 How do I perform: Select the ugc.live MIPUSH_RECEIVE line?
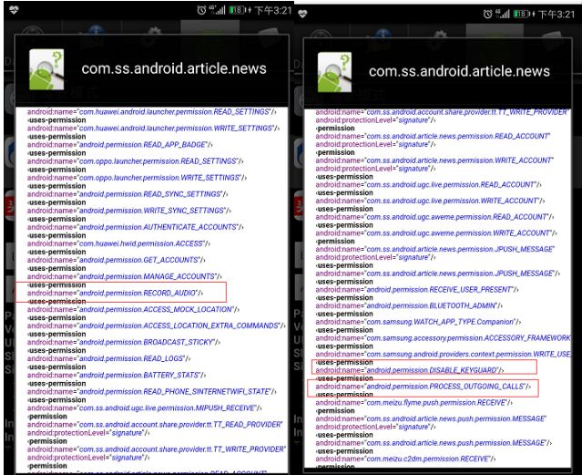(145, 408)
